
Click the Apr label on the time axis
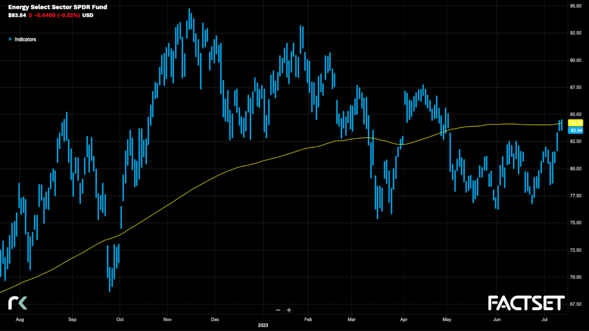[404, 319]
